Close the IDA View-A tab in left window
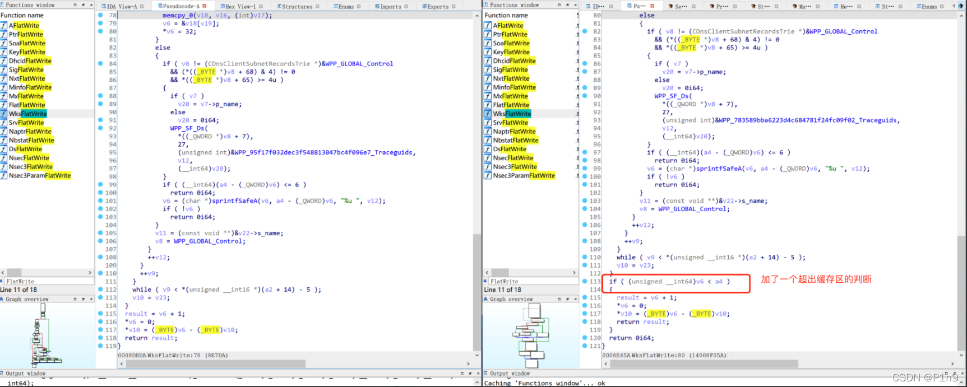Viewport: 967px width, 387px height. click(141, 7)
